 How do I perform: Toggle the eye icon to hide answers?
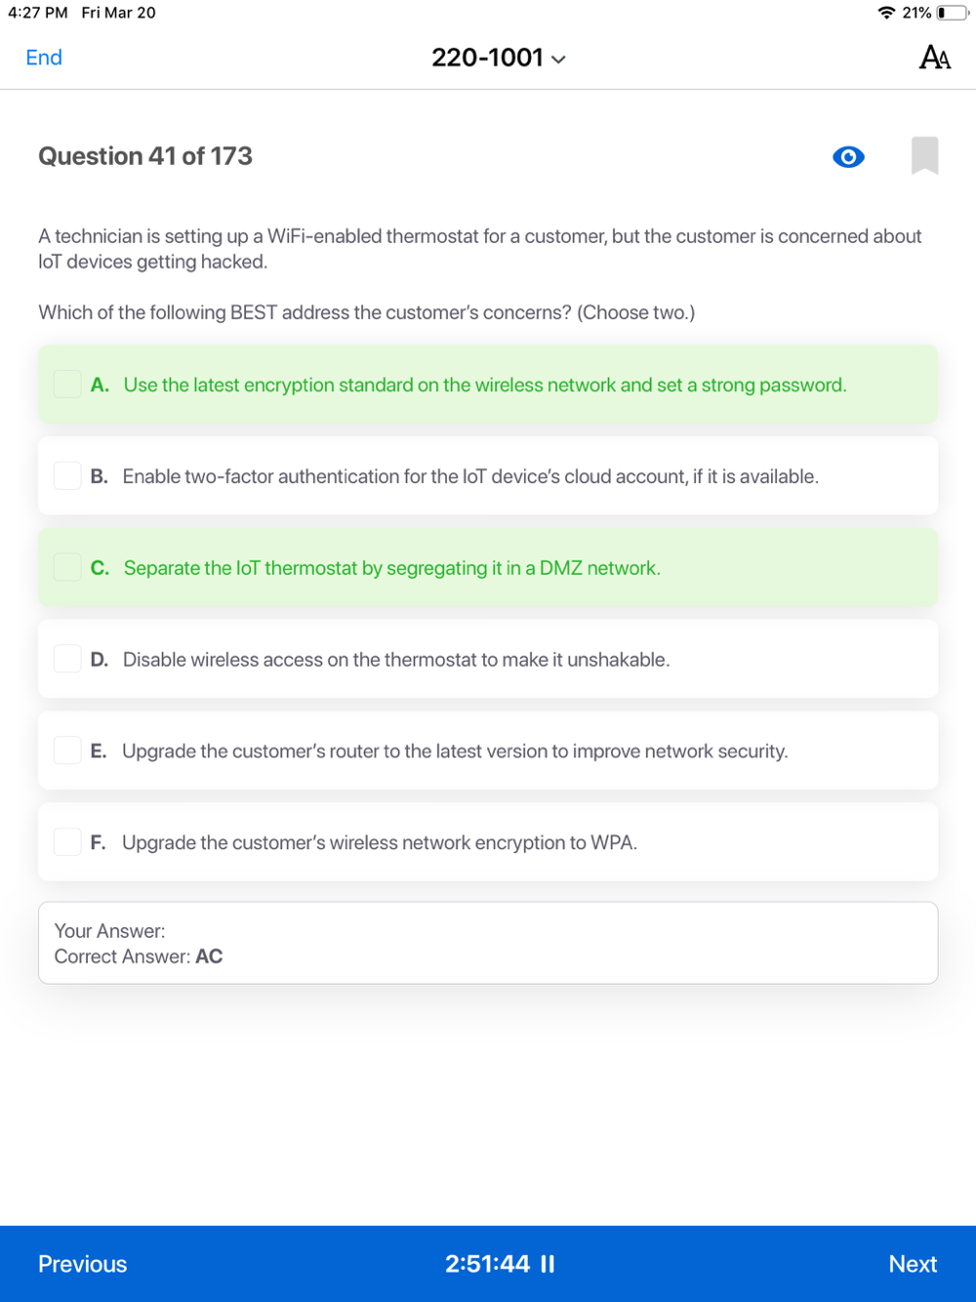tap(848, 157)
